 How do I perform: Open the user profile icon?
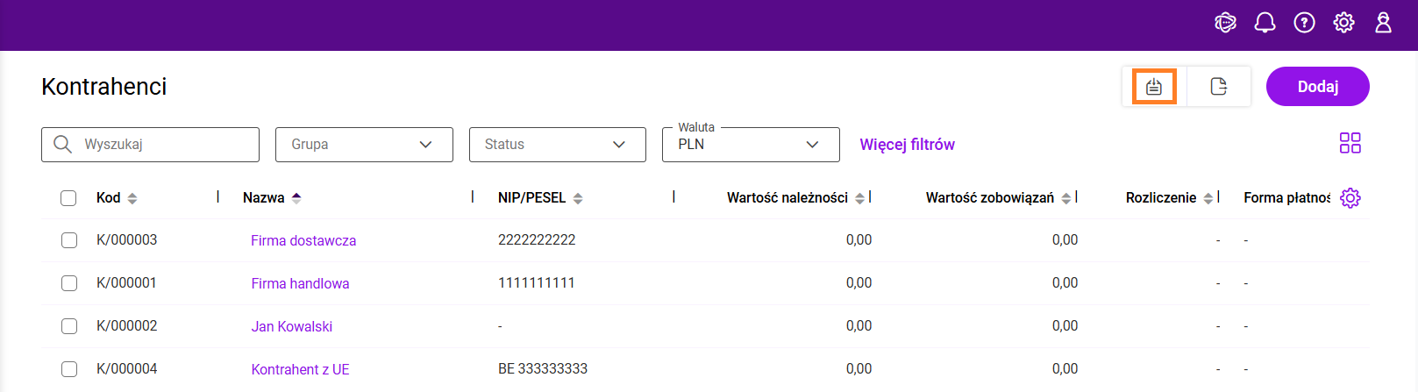coord(1383,23)
